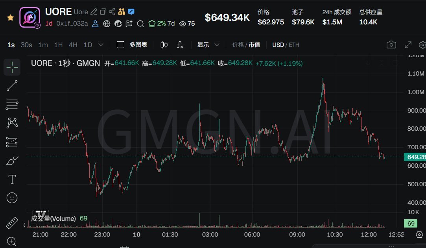
Task: Choose the 1D timeframe
Action: [x=88, y=45]
